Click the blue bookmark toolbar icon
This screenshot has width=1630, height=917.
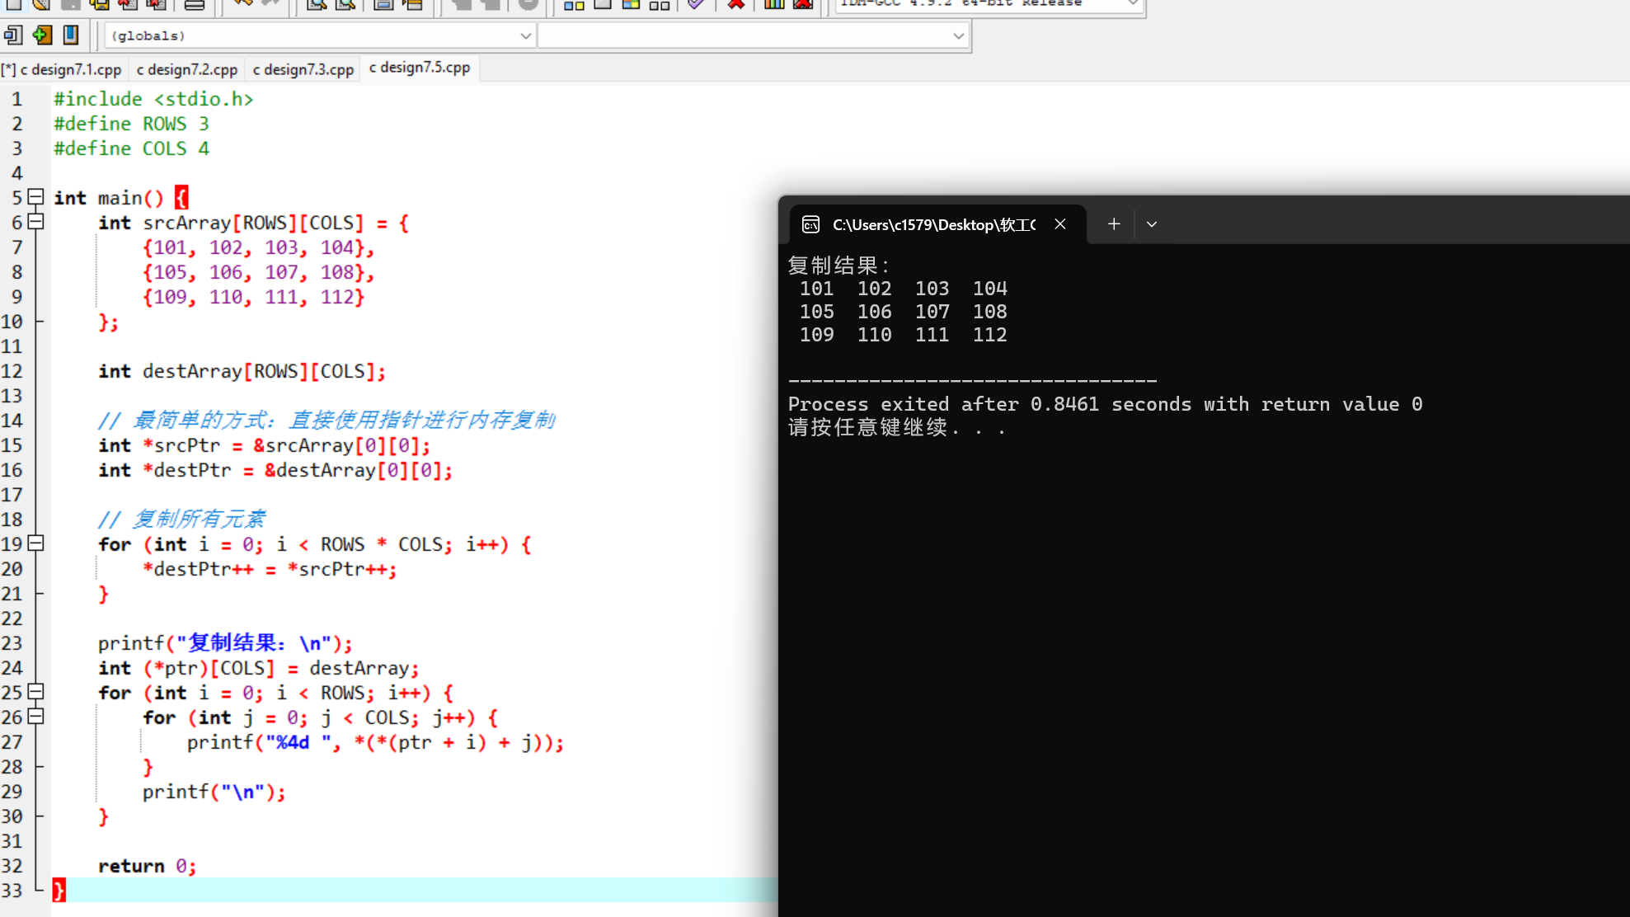point(71,35)
